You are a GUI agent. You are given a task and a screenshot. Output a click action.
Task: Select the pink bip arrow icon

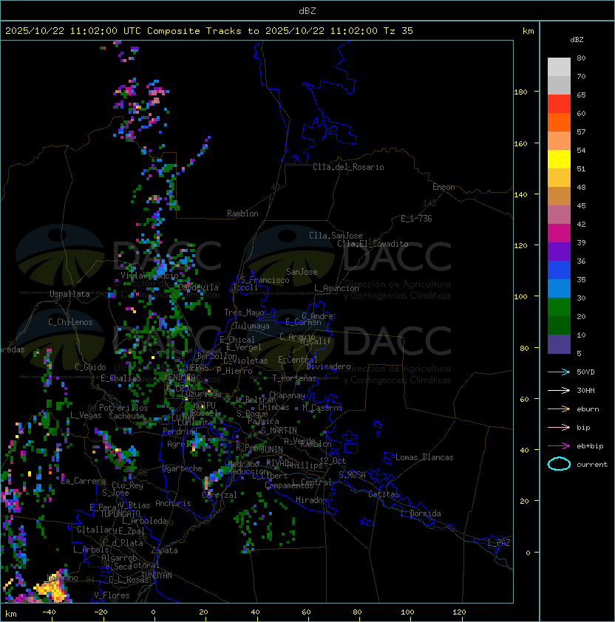[559, 427]
